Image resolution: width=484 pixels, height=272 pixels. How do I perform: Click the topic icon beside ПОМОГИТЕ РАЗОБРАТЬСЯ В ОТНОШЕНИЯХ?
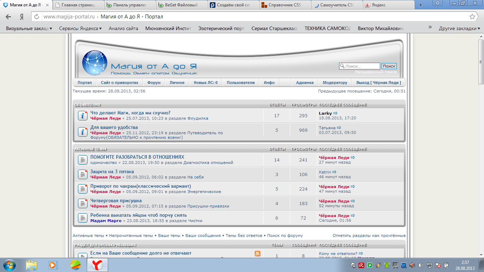coord(83,160)
